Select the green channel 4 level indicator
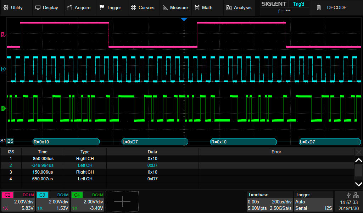363x213 pixels. click(4, 108)
